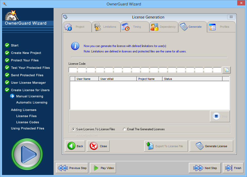Select License Files sub-step
This screenshot has height=177, width=247.
click(x=26, y=116)
